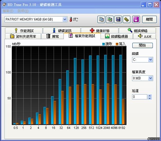This screenshot has height=141, width=161.
Task: Click the copy screenshot to clipboard icon
Action: click(x=110, y=19)
